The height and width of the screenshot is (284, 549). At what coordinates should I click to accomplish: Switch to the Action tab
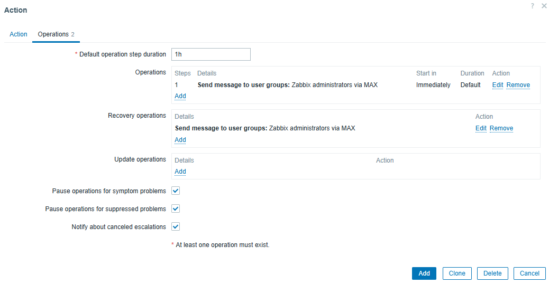tap(18, 34)
